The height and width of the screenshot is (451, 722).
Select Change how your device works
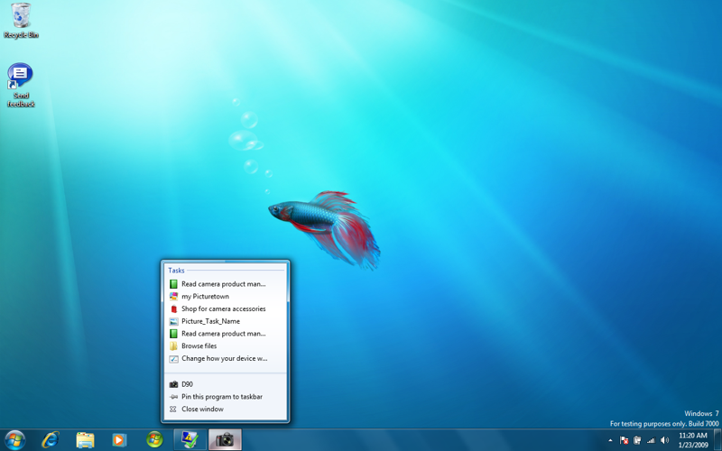(225, 358)
